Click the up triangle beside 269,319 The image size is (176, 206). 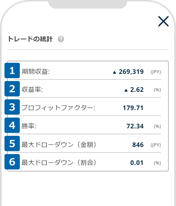pyautogui.click(x=114, y=72)
